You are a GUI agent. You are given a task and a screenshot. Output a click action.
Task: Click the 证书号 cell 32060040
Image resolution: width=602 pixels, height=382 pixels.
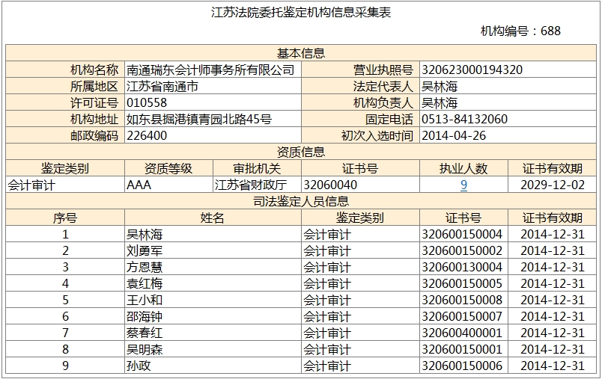tap(330, 185)
